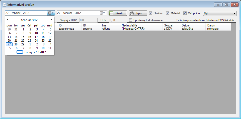The image size is (241, 119).
Task: Go to next month in calendar
Action: pyautogui.click(x=51, y=20)
